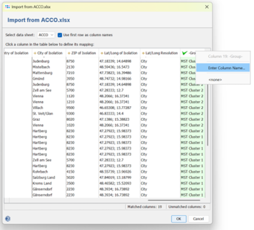Choose Enter Column Name... from the popup menu
The image size is (254, 230).
click(223, 68)
